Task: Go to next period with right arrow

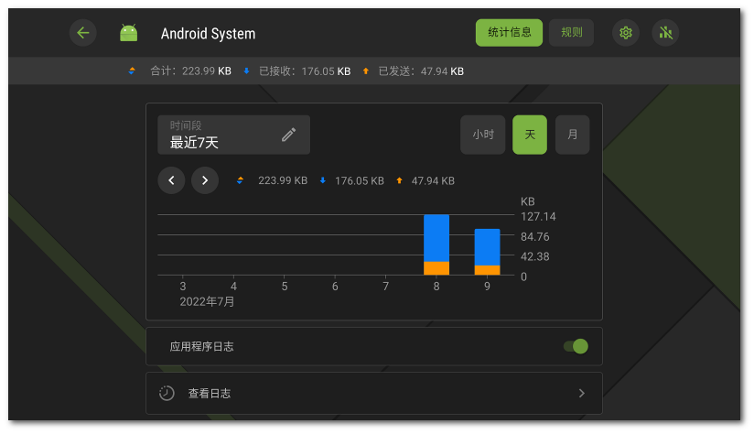Action: pyautogui.click(x=205, y=180)
